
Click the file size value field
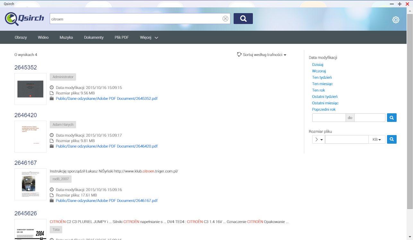[347, 140]
